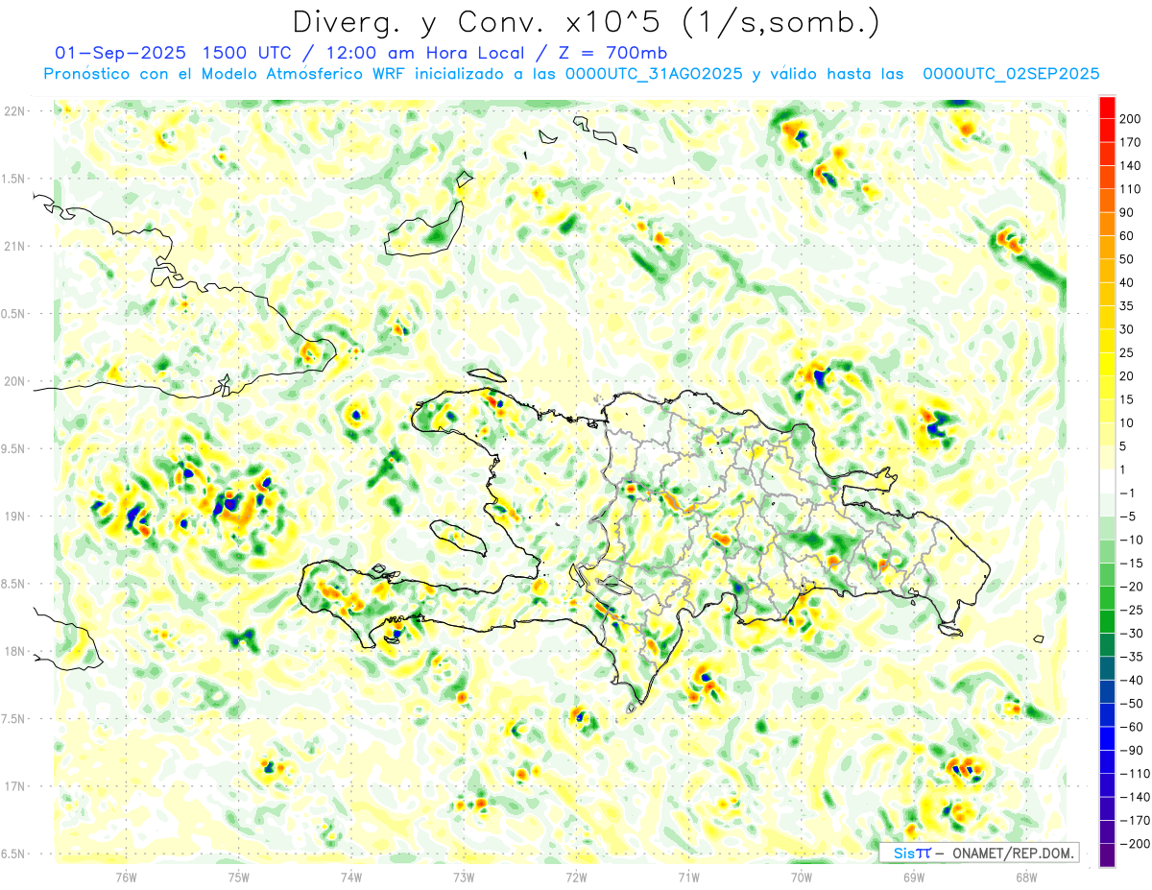Select the -50 colorbar value

[1134, 704]
